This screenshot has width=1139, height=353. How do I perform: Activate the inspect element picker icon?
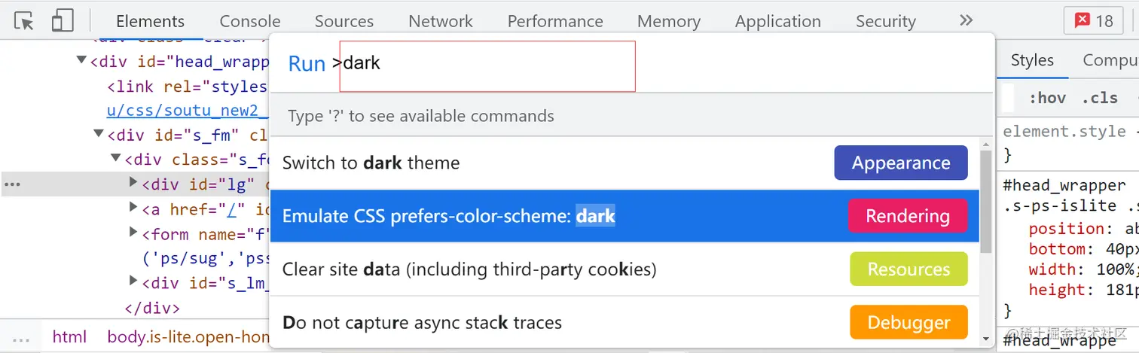click(24, 21)
